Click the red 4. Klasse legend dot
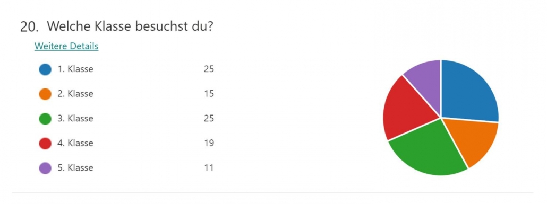The height and width of the screenshot is (204, 547). [45, 143]
